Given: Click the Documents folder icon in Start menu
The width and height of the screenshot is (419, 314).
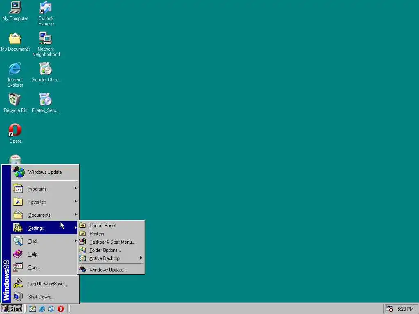Looking at the screenshot, I should coord(18,215).
